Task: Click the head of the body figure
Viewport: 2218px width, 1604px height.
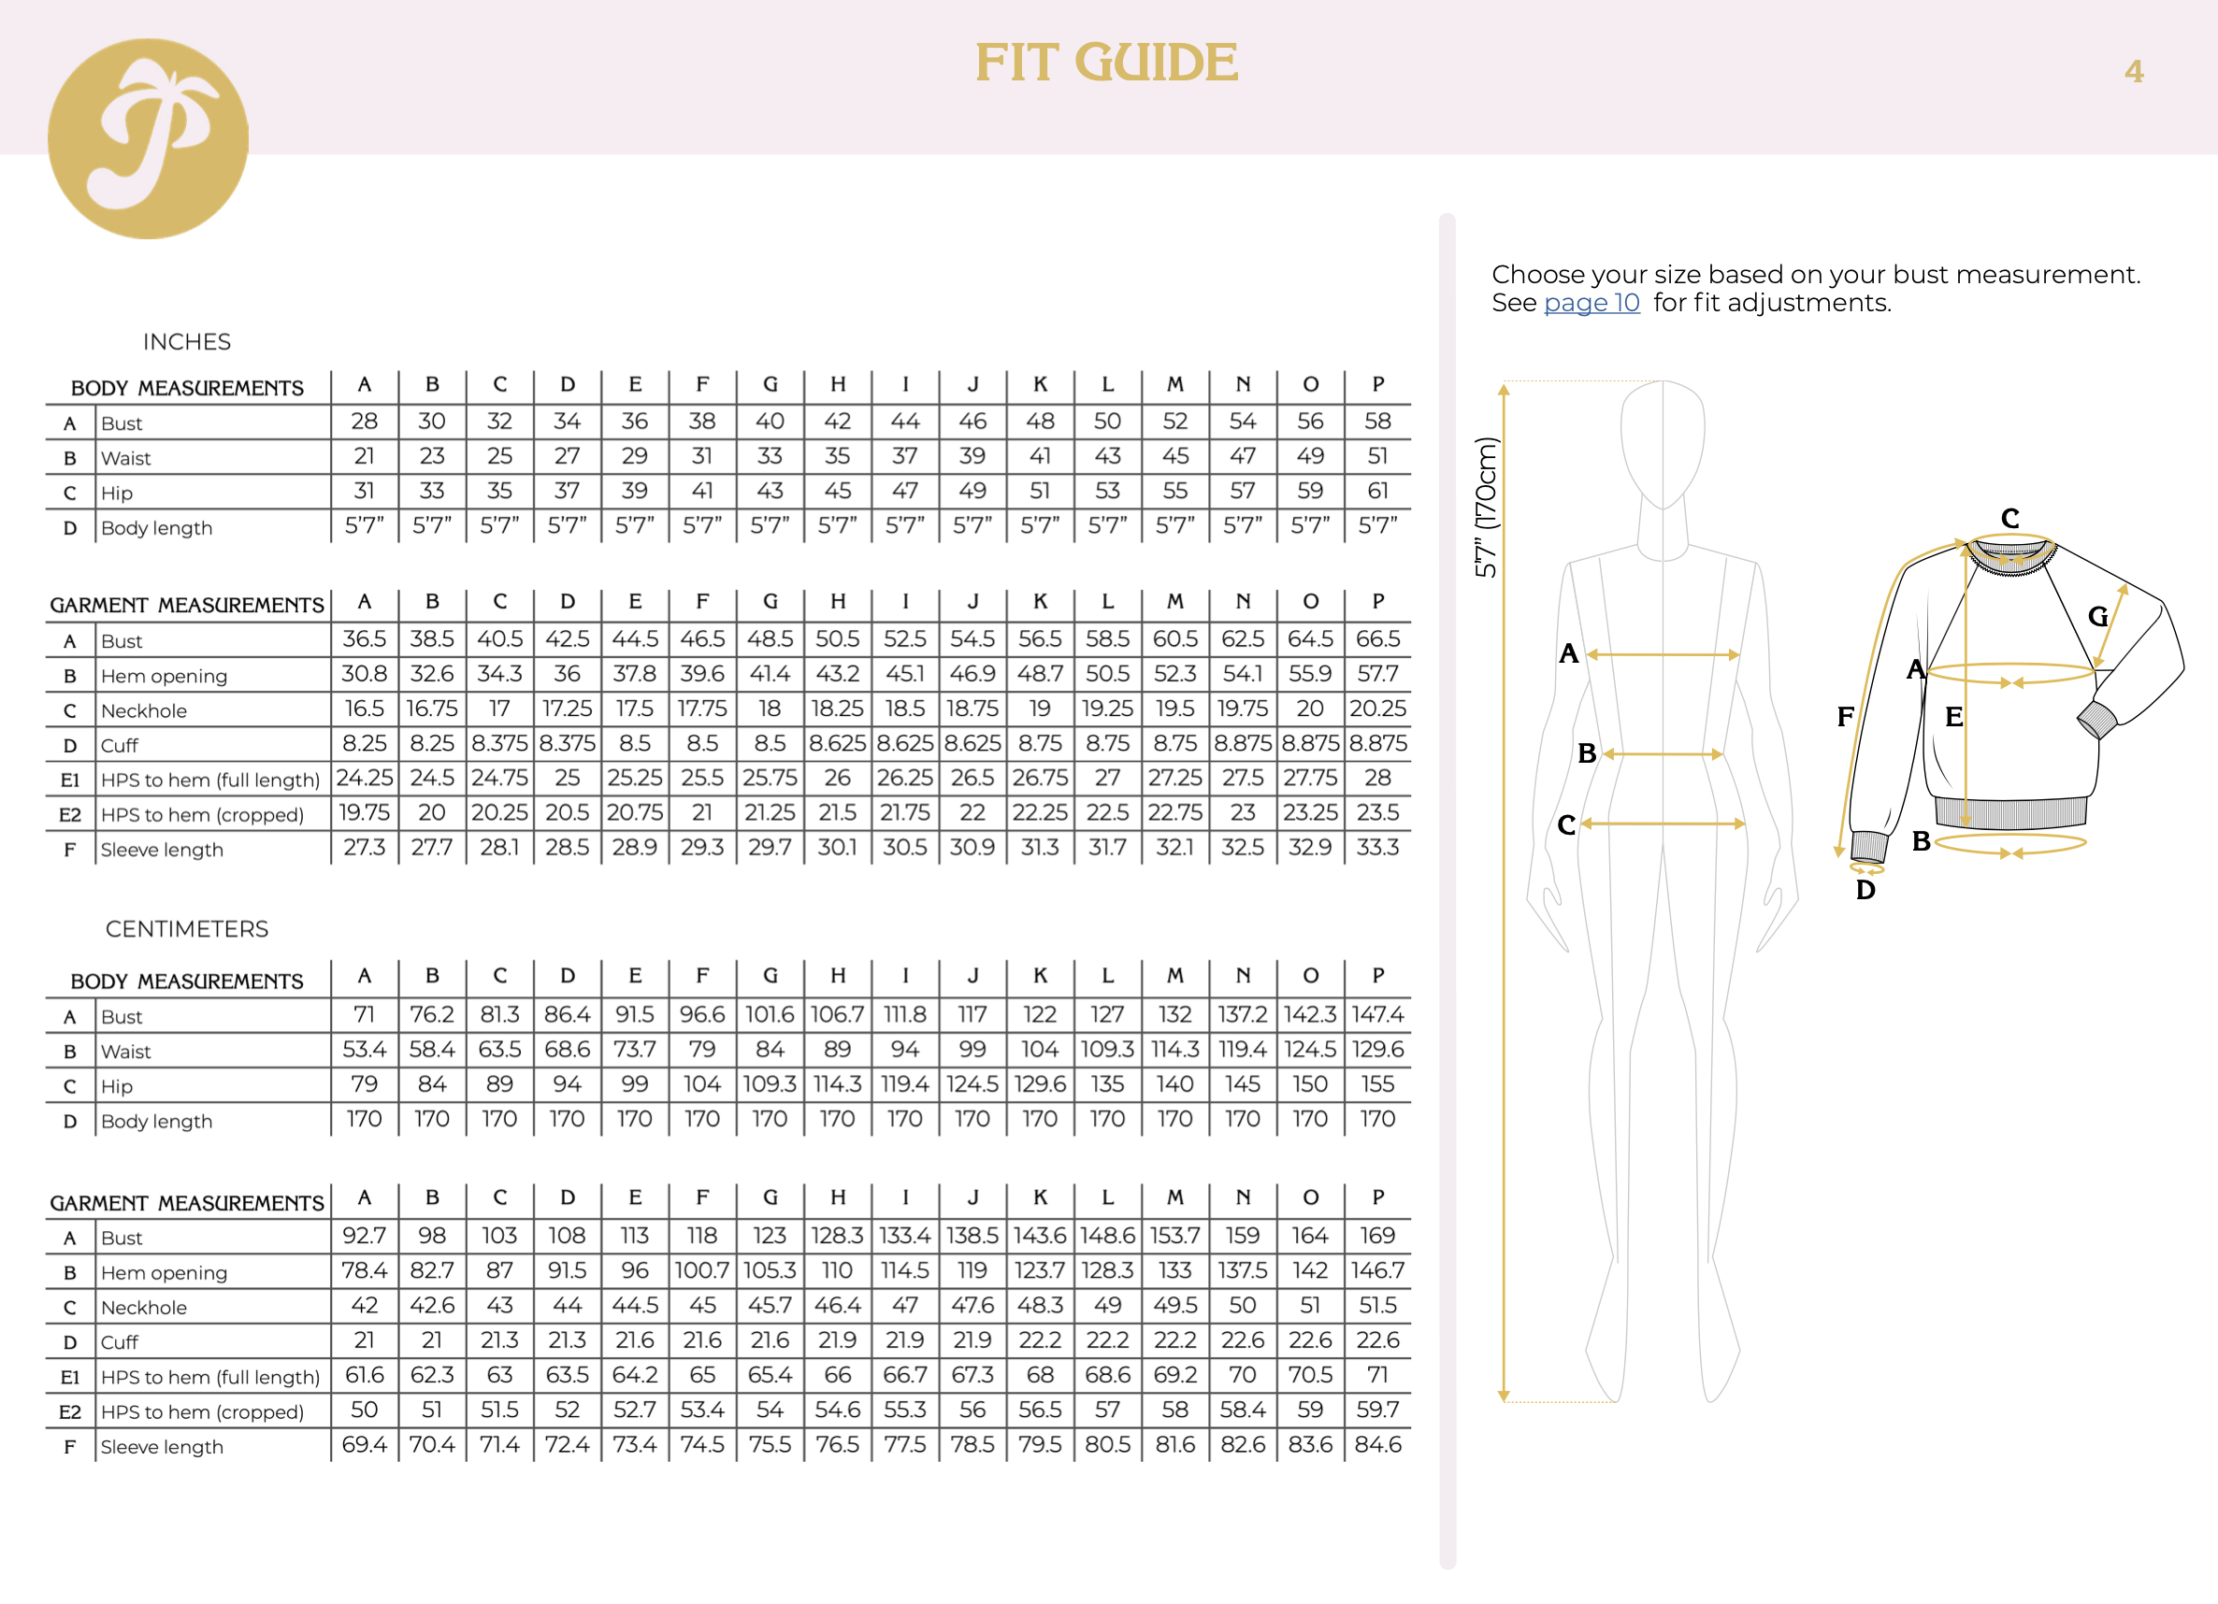Action: click(1662, 440)
